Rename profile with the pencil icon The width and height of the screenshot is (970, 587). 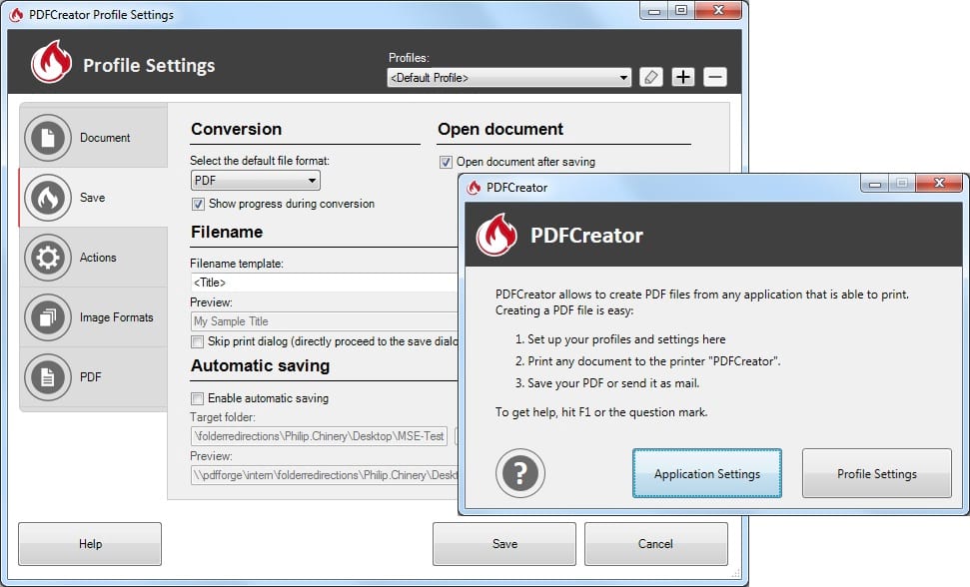pyautogui.click(x=650, y=77)
